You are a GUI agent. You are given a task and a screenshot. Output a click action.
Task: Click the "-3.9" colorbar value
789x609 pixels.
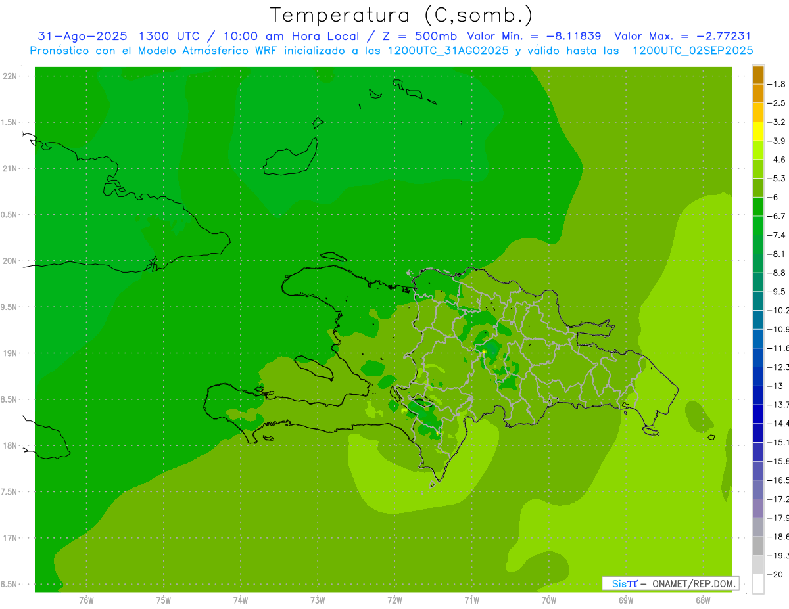776,141
